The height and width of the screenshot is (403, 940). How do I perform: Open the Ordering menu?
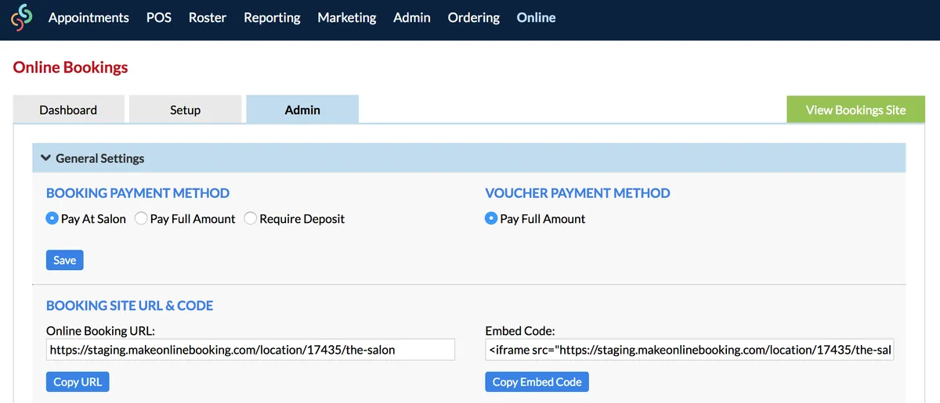coord(474,17)
